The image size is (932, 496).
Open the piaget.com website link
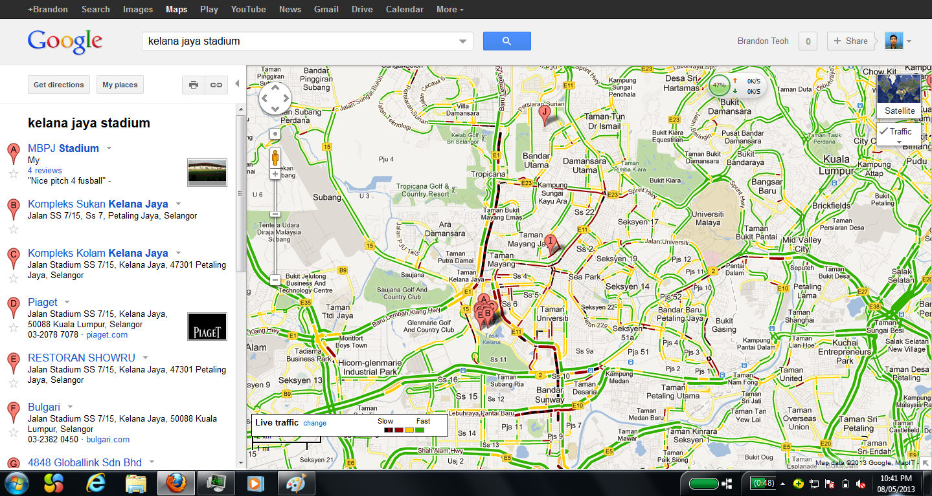tap(106, 334)
